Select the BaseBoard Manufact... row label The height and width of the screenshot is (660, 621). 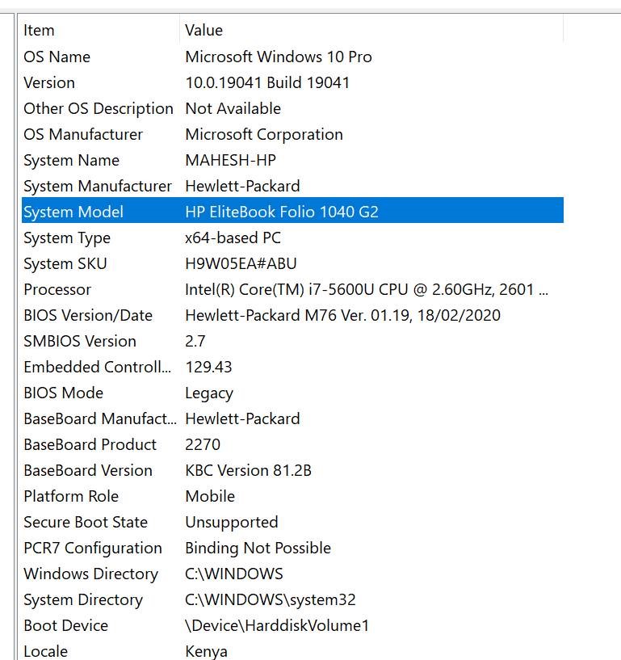pyautogui.click(x=100, y=419)
